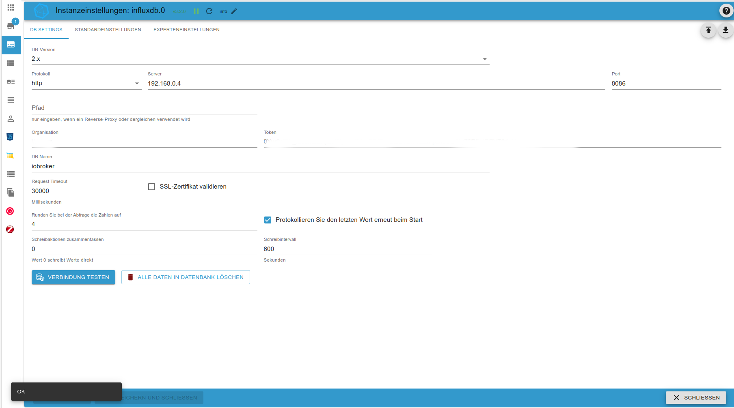Dismiss the OK notification popup

click(x=66, y=391)
